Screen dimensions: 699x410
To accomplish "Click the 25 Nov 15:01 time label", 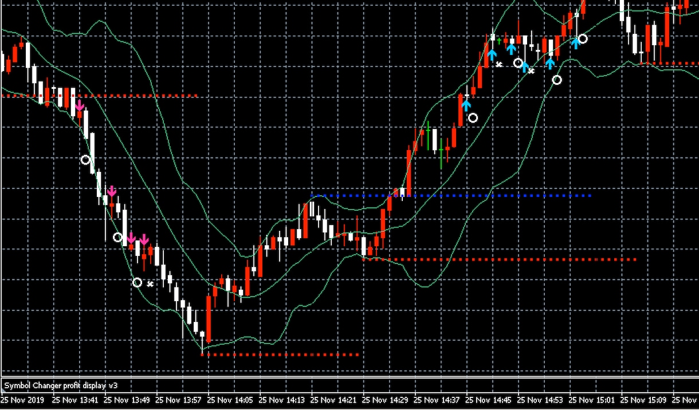I will click(x=594, y=400).
